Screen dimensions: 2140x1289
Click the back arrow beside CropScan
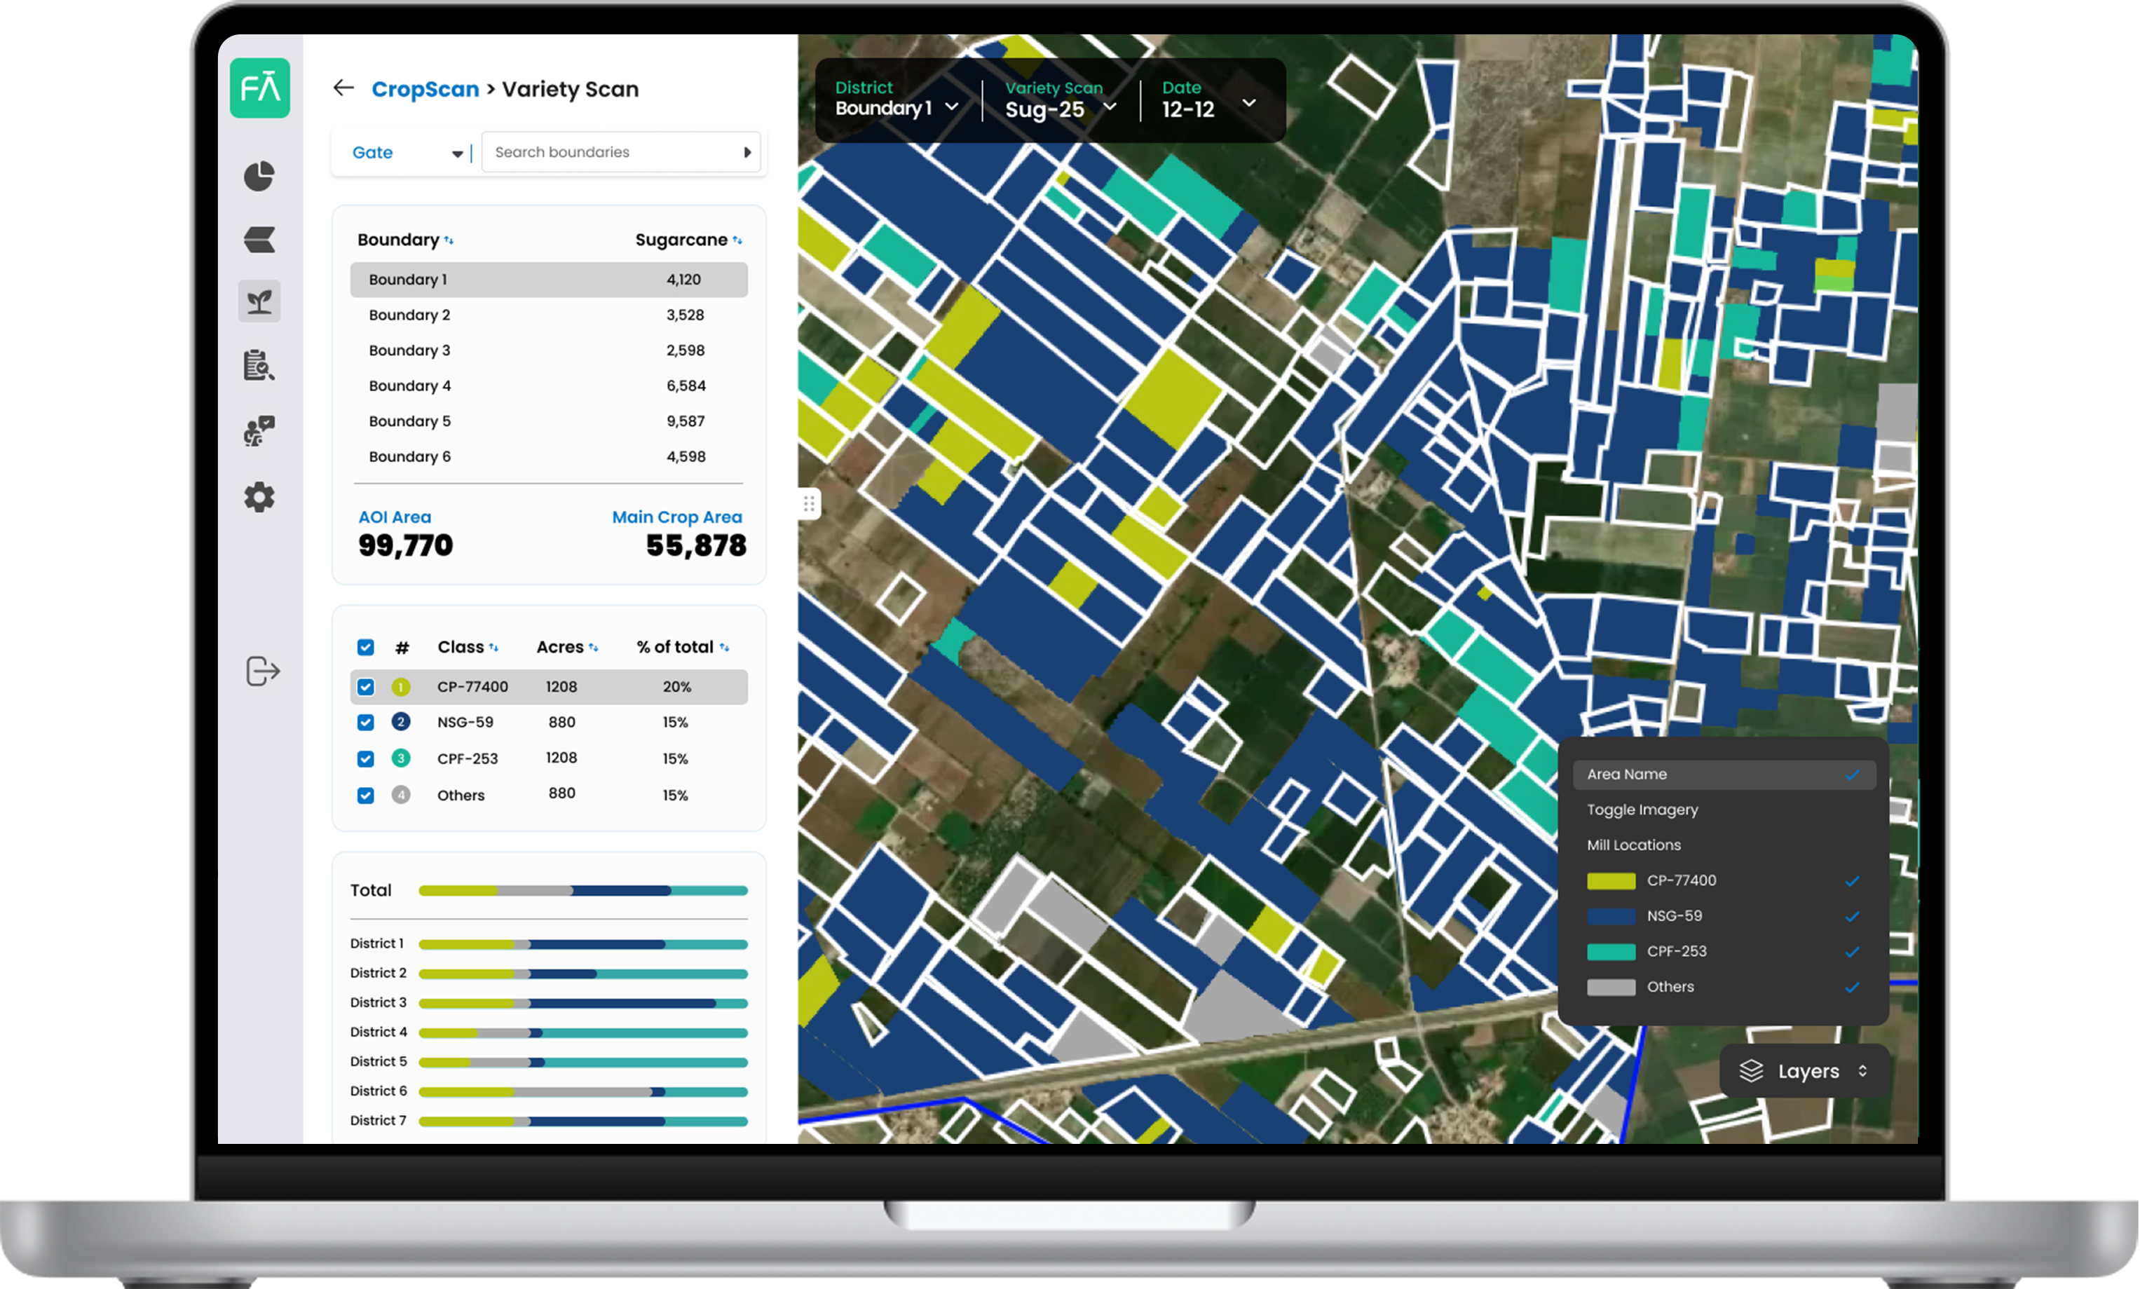(344, 88)
